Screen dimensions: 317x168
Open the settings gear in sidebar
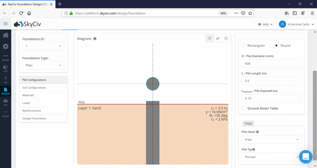tap(6, 46)
